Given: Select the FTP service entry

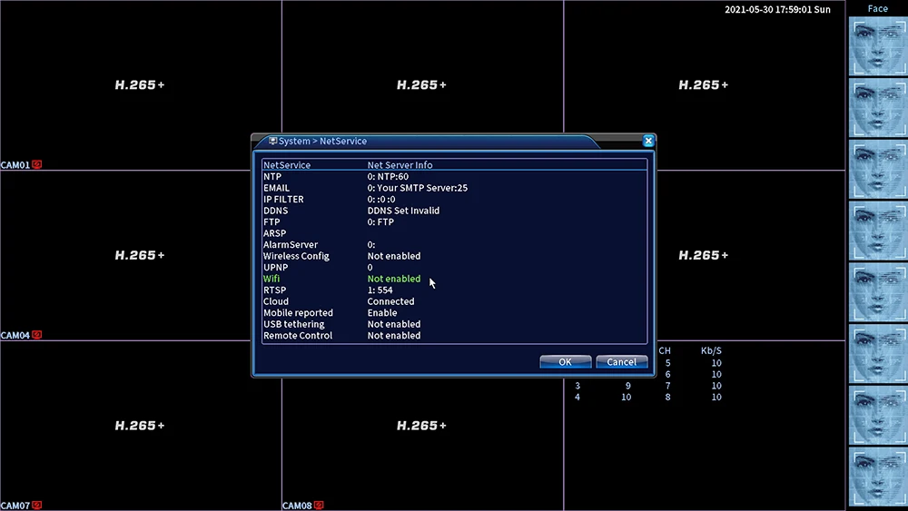Looking at the screenshot, I should click(455, 222).
